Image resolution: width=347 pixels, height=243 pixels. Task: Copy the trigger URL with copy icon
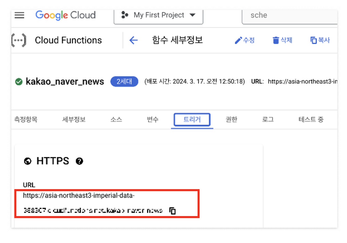click(x=172, y=211)
